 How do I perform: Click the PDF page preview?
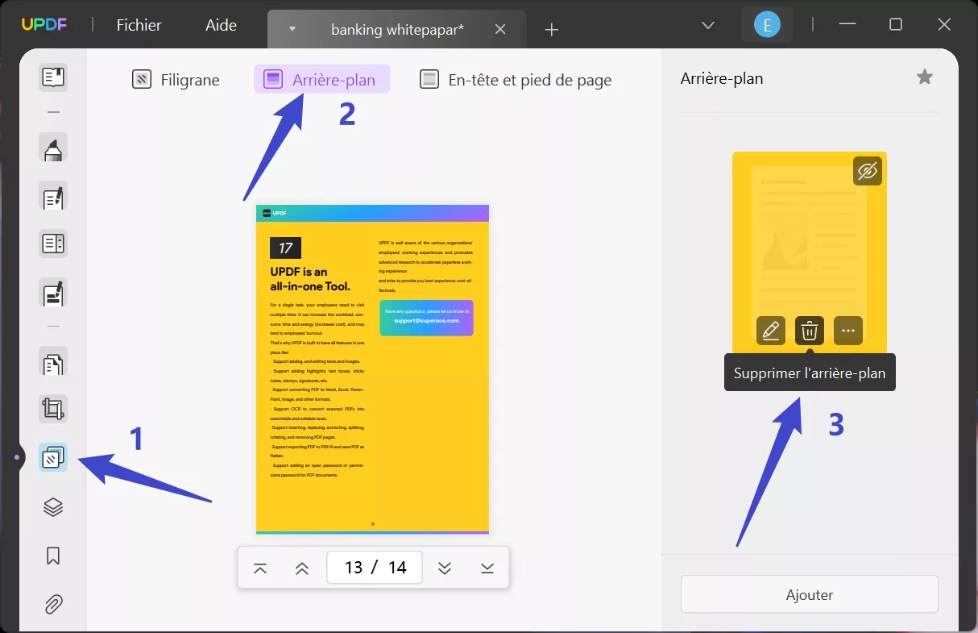click(372, 369)
